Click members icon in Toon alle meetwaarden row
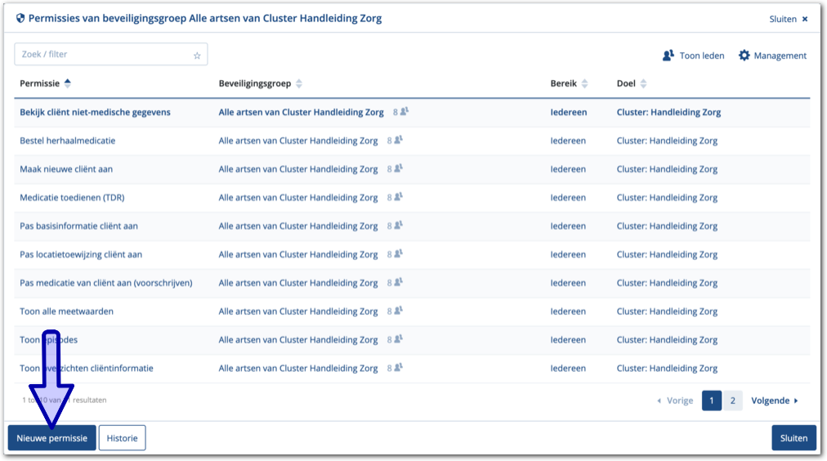This screenshot has height=461, width=827. [399, 311]
